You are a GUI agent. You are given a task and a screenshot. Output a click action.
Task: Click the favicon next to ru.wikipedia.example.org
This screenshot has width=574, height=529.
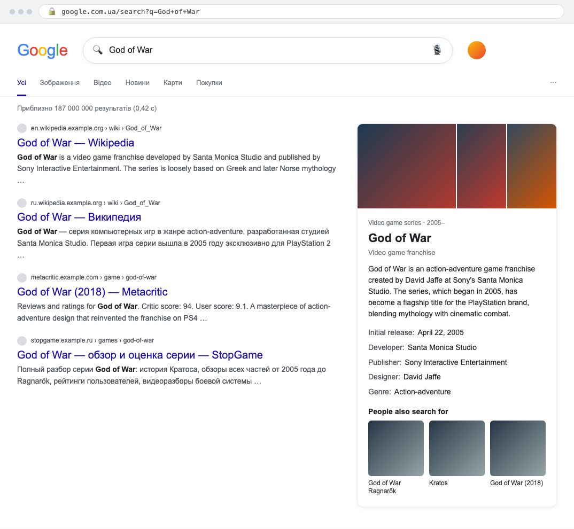point(22,203)
